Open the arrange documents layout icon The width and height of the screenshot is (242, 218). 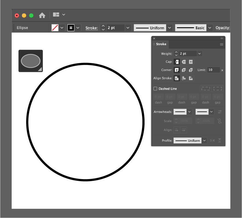(x=56, y=15)
